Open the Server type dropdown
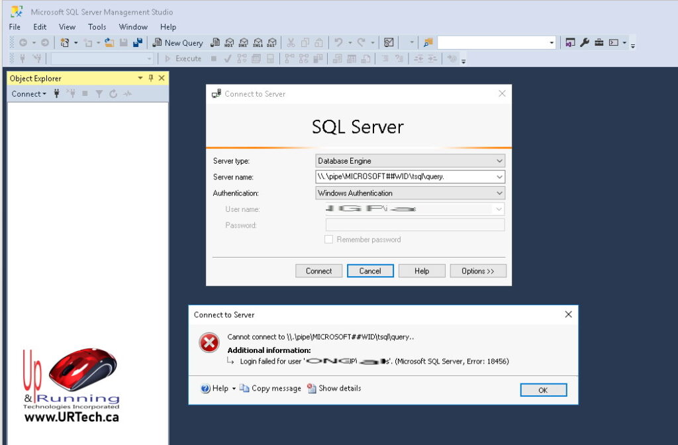Screen dimensions: 678x445 (x=499, y=160)
